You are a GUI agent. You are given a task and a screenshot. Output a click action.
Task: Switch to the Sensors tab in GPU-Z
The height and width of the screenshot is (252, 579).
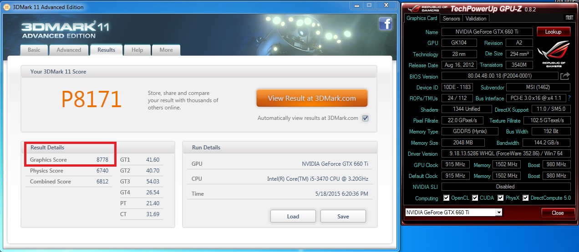[452, 19]
